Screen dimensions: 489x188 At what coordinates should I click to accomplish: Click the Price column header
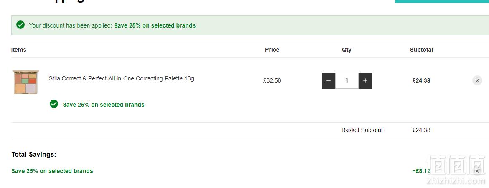point(272,50)
